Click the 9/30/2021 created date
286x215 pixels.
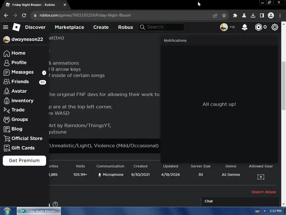pyautogui.click(x=140, y=175)
